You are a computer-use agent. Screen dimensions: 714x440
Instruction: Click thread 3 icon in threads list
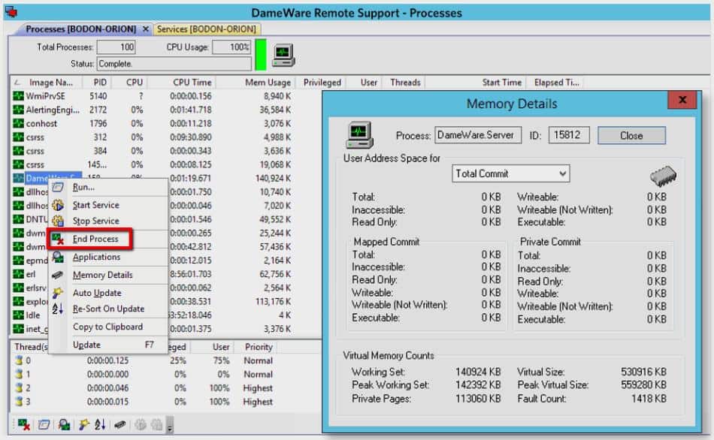point(19,401)
